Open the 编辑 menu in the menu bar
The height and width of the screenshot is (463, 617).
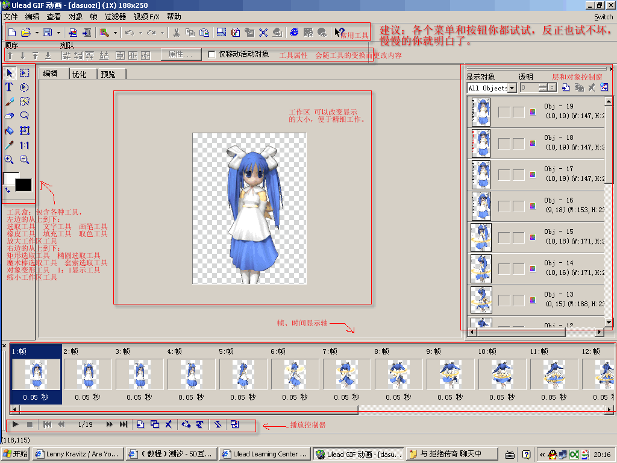pyautogui.click(x=32, y=16)
